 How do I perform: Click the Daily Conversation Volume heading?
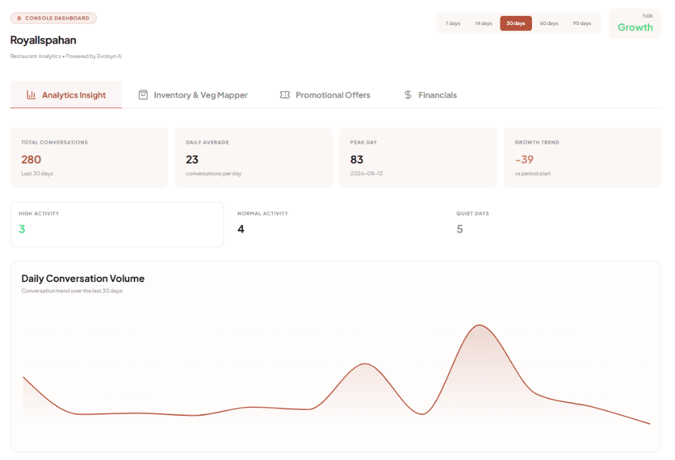pos(82,278)
